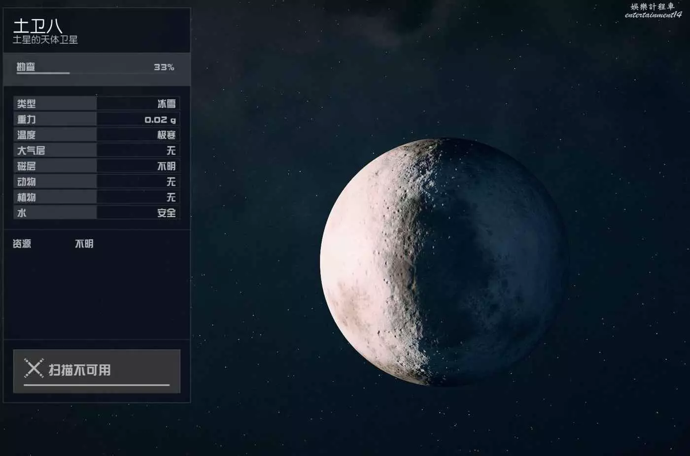The image size is (690, 456).
Task: Click the 重力 row showing 0.02 g
Action: (x=97, y=119)
